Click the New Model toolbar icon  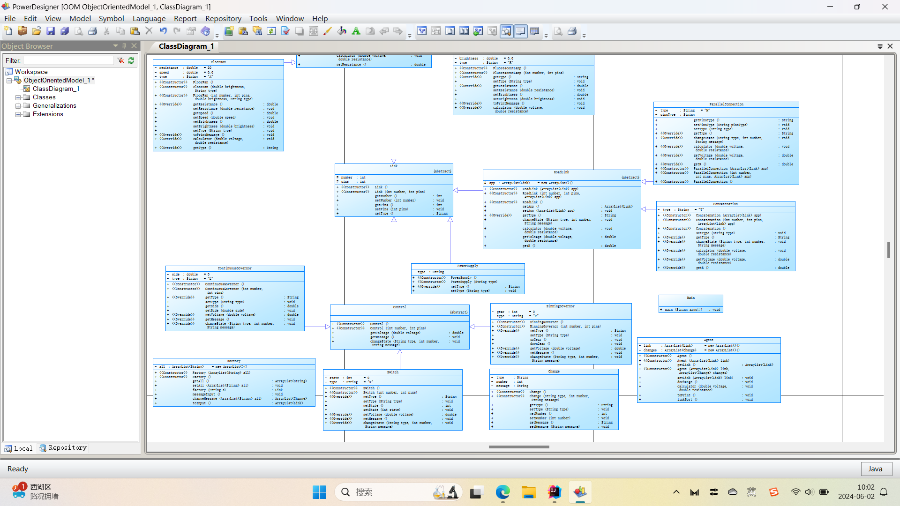[x=8, y=31]
